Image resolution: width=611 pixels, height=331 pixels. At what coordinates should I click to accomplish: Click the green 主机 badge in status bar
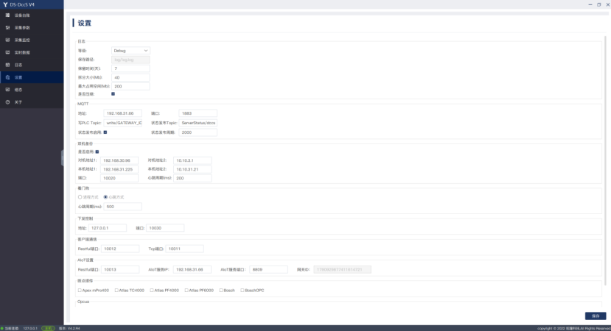(x=49, y=329)
